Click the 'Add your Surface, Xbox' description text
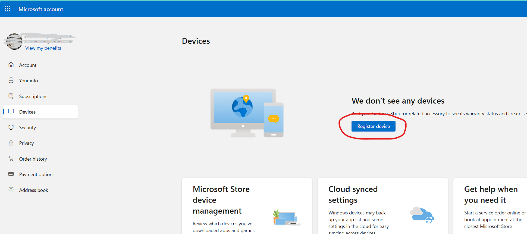 (439, 114)
